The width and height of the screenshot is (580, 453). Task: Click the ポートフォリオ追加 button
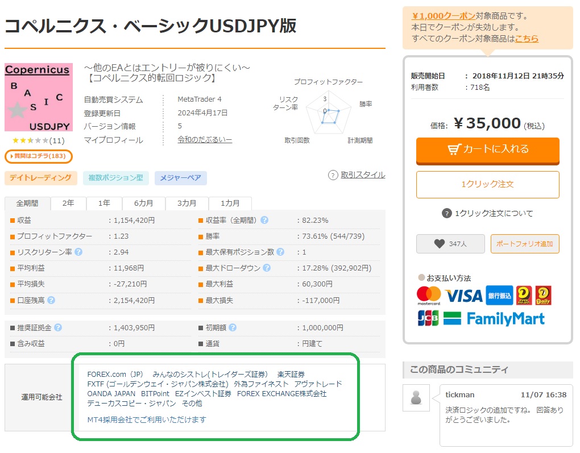point(525,244)
